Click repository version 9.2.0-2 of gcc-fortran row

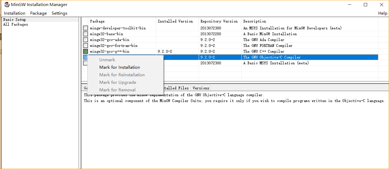click(208, 45)
